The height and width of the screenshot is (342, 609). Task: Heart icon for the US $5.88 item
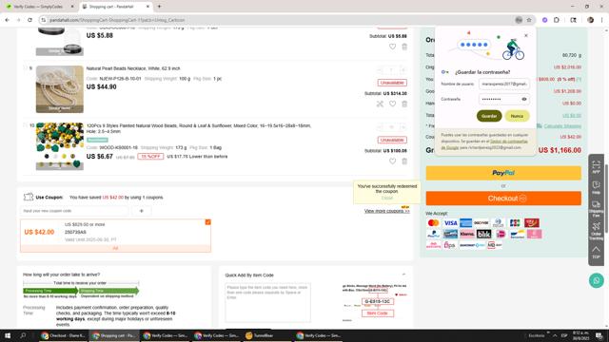[x=392, y=47]
